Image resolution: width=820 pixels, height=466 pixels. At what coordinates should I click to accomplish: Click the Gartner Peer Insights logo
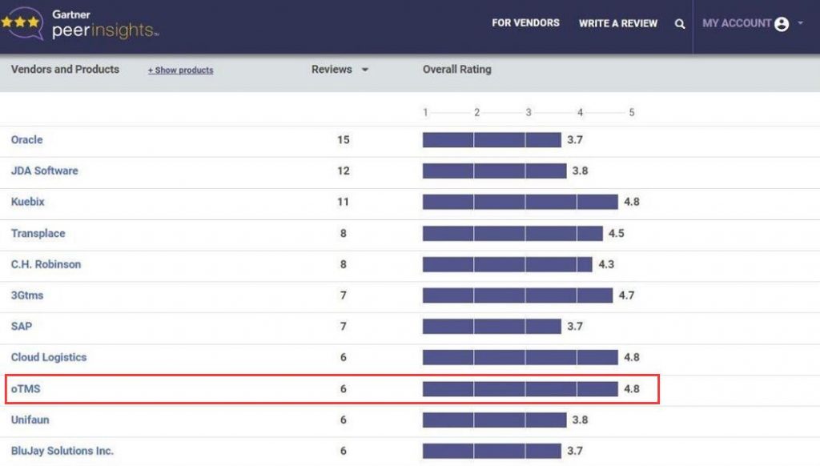click(x=80, y=25)
